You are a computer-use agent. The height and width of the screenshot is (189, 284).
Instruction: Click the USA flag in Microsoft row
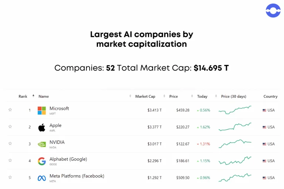264,110
